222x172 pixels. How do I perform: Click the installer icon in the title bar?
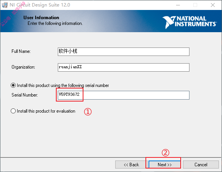coord(5,5)
